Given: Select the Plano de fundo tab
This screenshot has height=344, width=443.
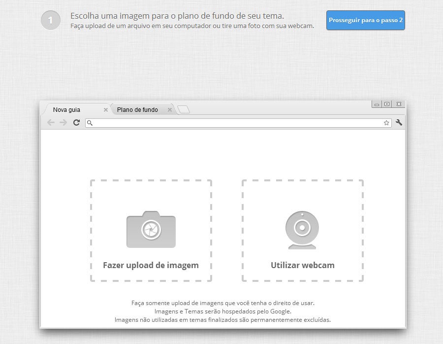Looking at the screenshot, I should click(x=137, y=110).
